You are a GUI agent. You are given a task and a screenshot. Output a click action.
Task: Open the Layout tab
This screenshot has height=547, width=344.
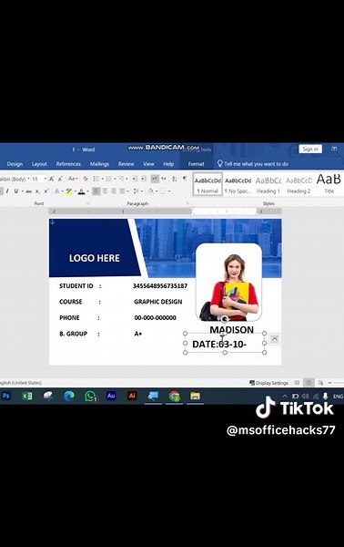click(39, 163)
